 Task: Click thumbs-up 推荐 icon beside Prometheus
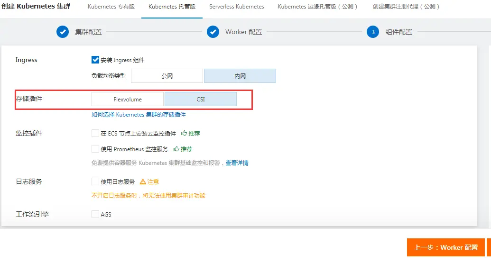[176, 149]
